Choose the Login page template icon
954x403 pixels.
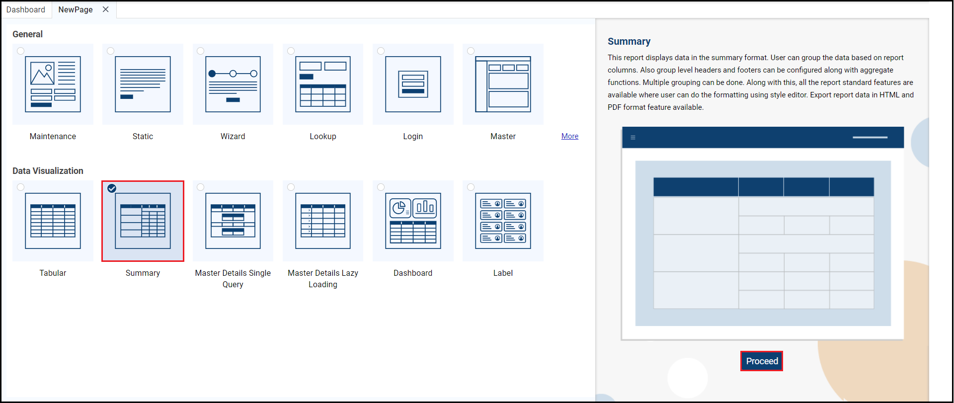[x=413, y=84]
